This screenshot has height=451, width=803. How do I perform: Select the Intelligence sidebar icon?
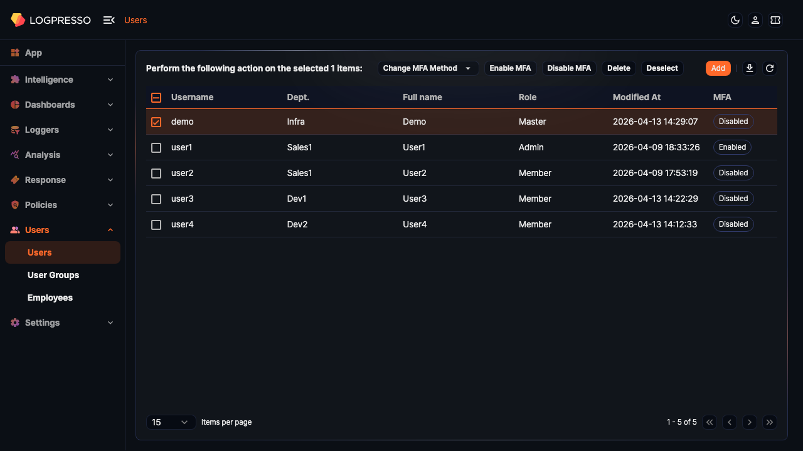14,80
